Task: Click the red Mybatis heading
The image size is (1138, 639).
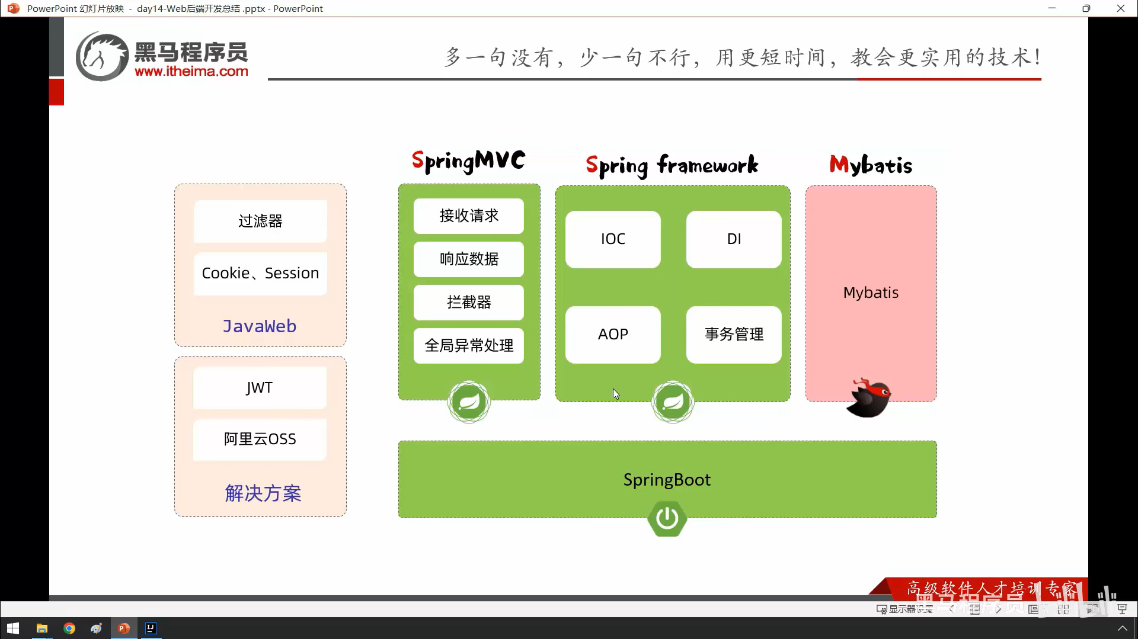Action: pos(871,165)
